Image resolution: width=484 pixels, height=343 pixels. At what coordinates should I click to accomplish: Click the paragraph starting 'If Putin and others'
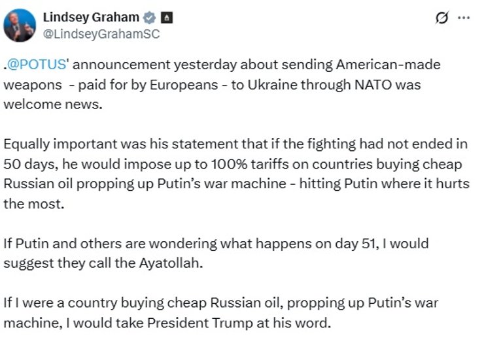click(x=216, y=253)
